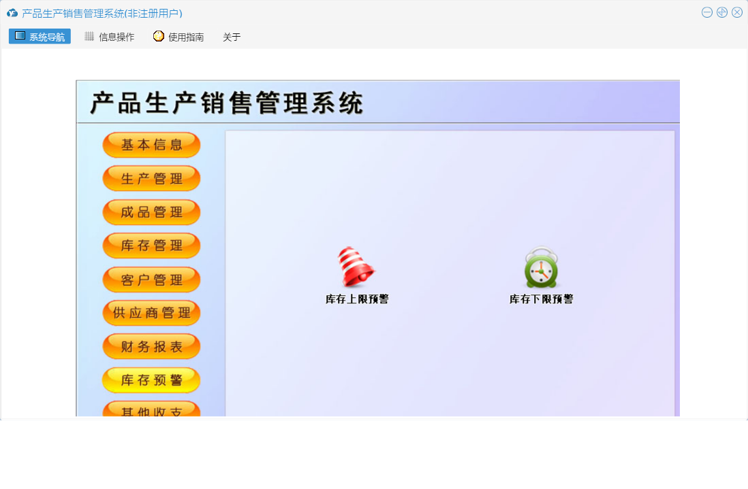
Task: Open 库存管理 from the sidebar
Action: (151, 246)
